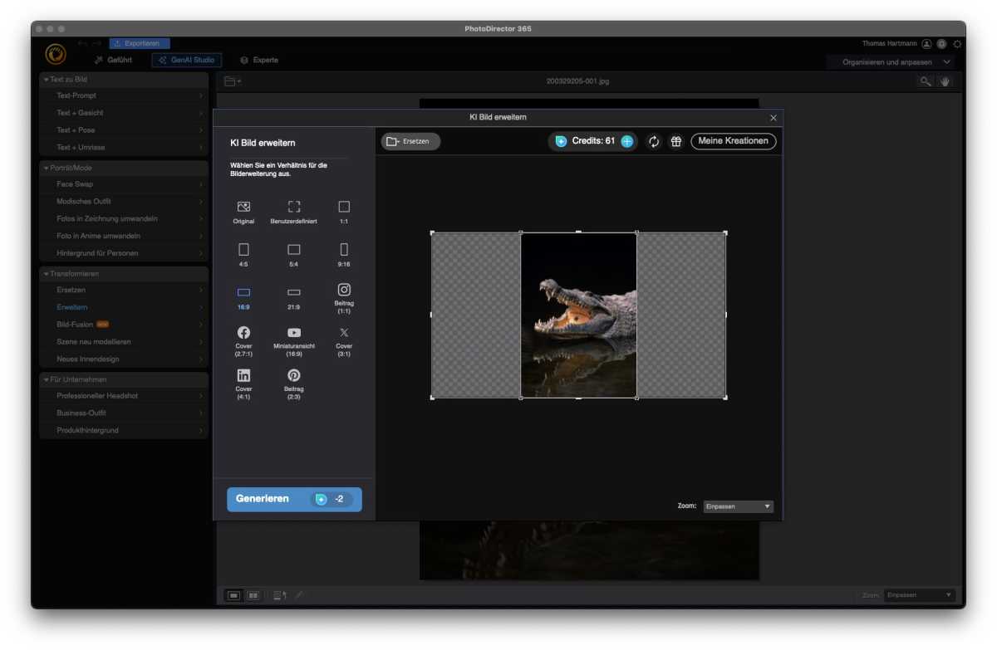
Task: Click the refresh arrows icon in dialog
Action: [654, 141]
